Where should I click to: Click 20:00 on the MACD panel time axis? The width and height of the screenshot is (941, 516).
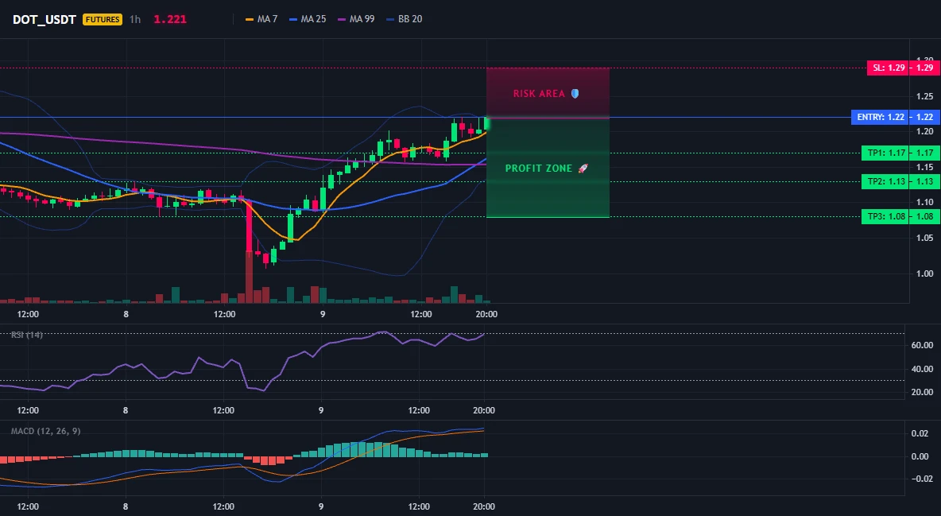tap(484, 506)
